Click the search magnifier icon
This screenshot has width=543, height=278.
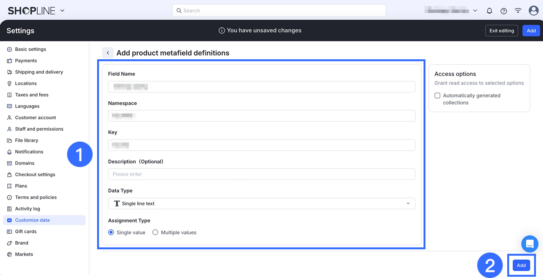[179, 11]
